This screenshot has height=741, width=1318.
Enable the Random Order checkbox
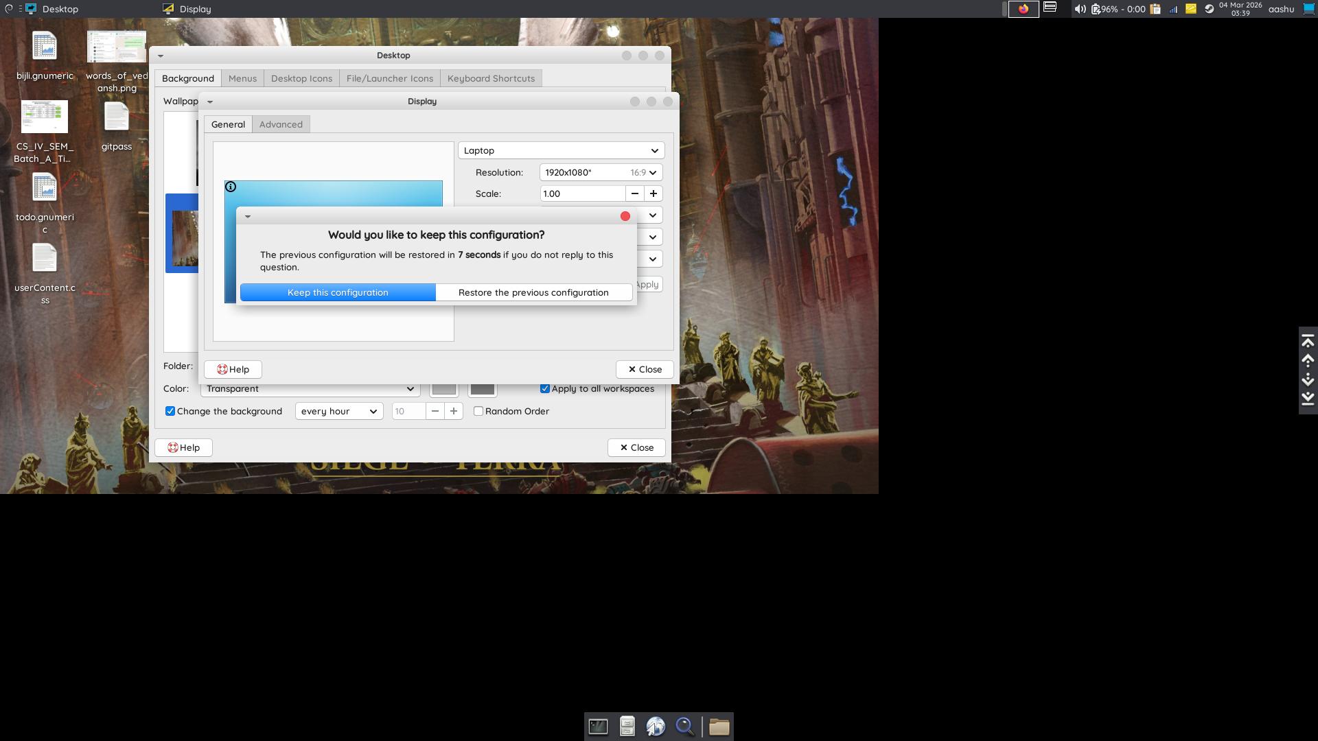click(478, 411)
